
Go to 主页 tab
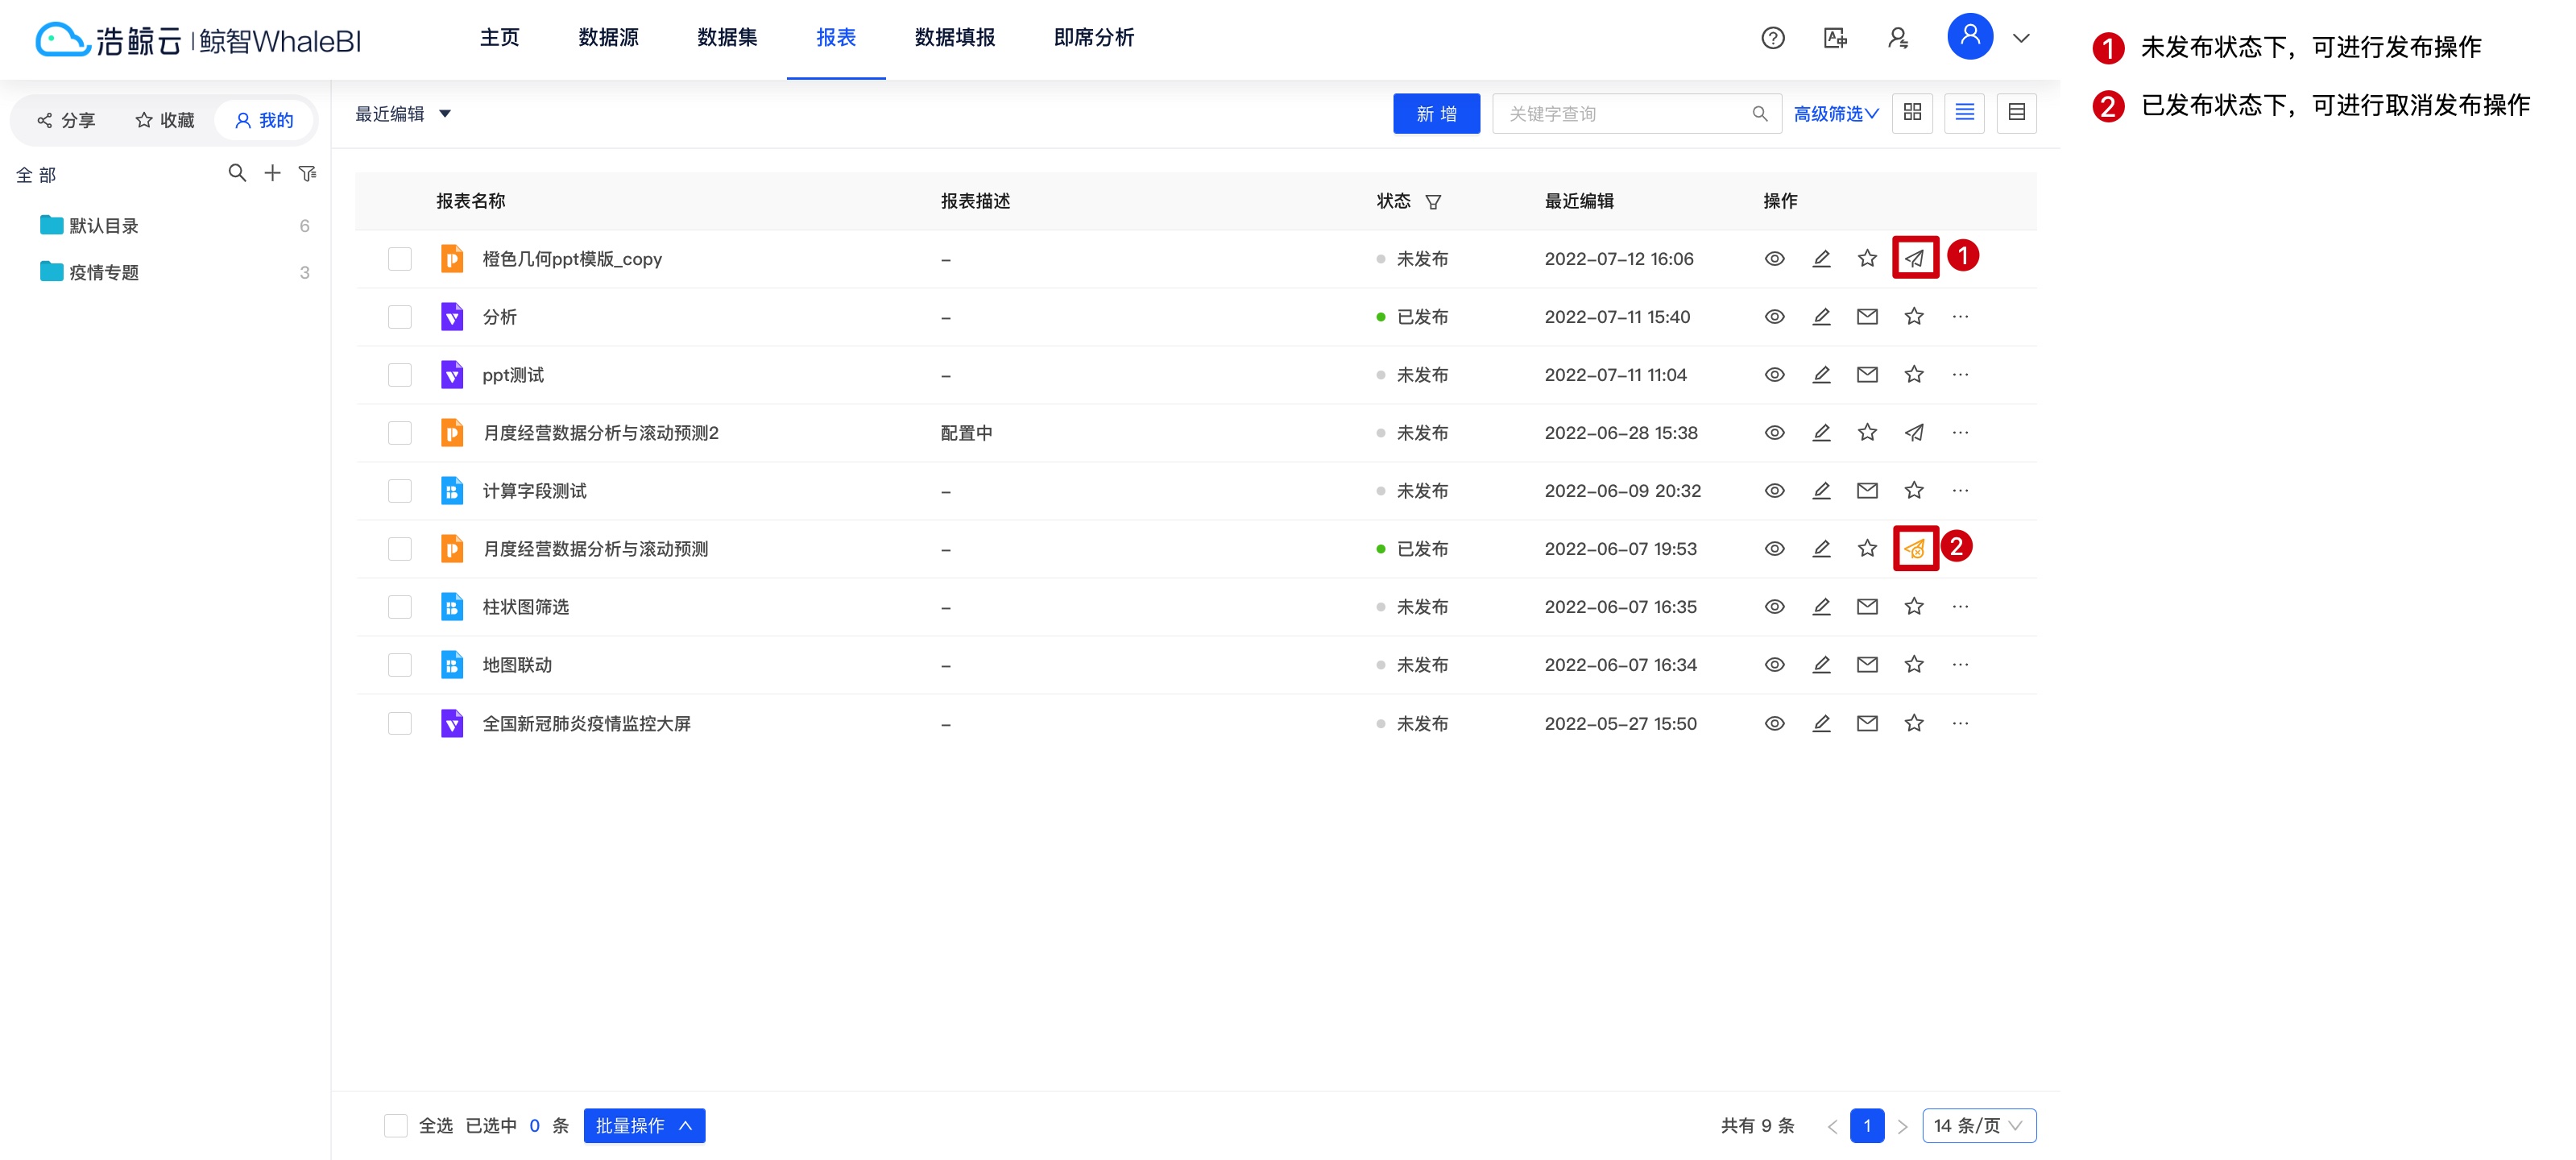pyautogui.click(x=499, y=38)
